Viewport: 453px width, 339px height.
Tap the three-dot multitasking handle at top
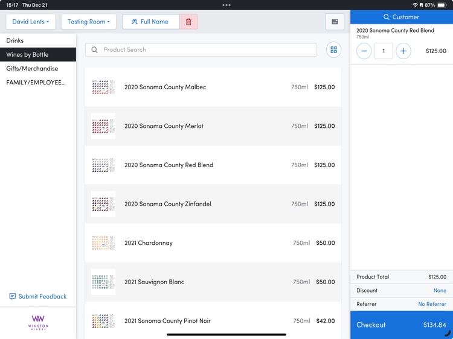pos(226,5)
